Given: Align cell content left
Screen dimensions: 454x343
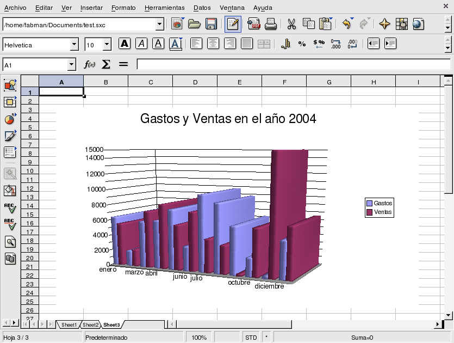Looking at the screenshot, I should click(196, 44).
